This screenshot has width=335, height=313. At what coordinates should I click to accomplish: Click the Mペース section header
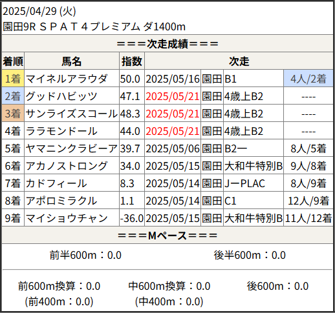click(167, 235)
